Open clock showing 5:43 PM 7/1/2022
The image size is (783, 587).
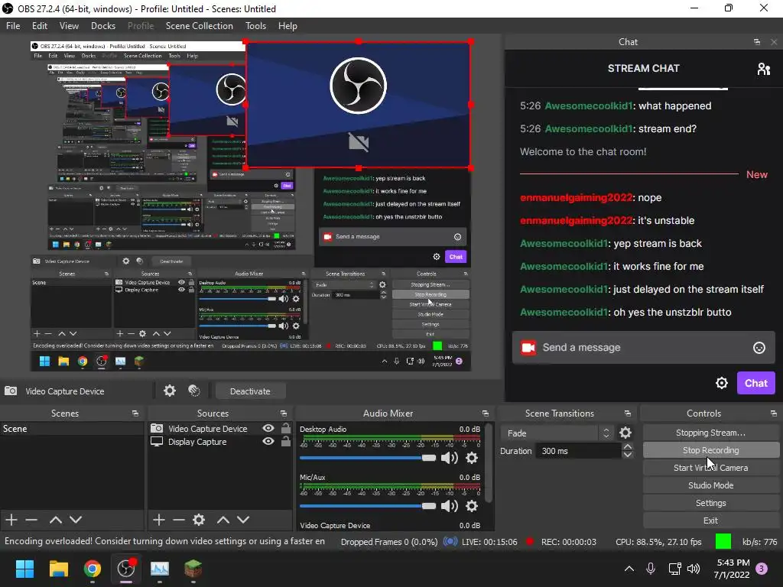(732, 569)
